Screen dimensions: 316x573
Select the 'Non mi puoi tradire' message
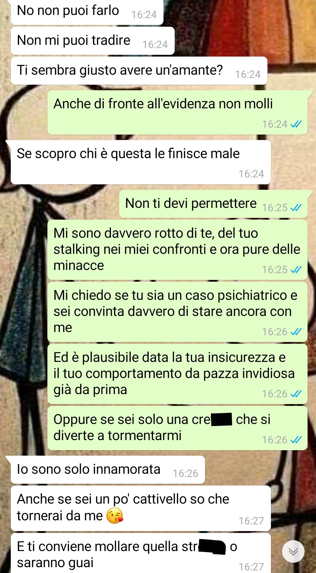coord(92,41)
